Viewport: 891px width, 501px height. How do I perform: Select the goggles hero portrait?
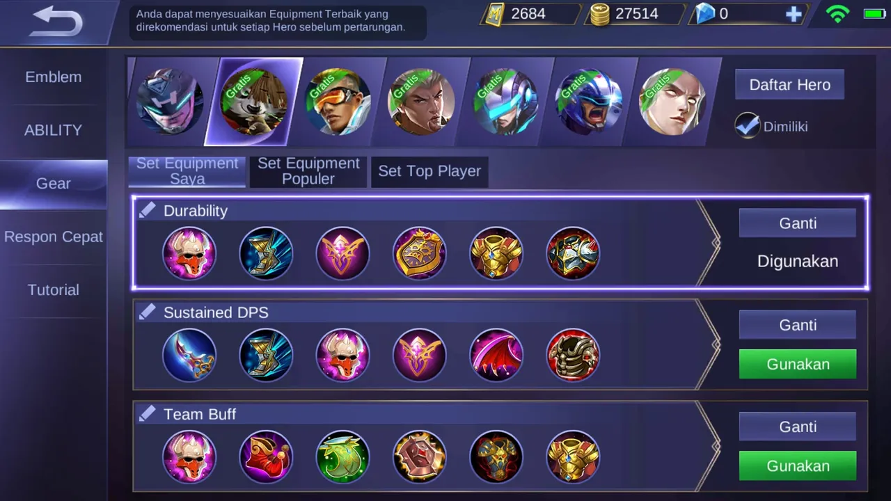coord(337,102)
